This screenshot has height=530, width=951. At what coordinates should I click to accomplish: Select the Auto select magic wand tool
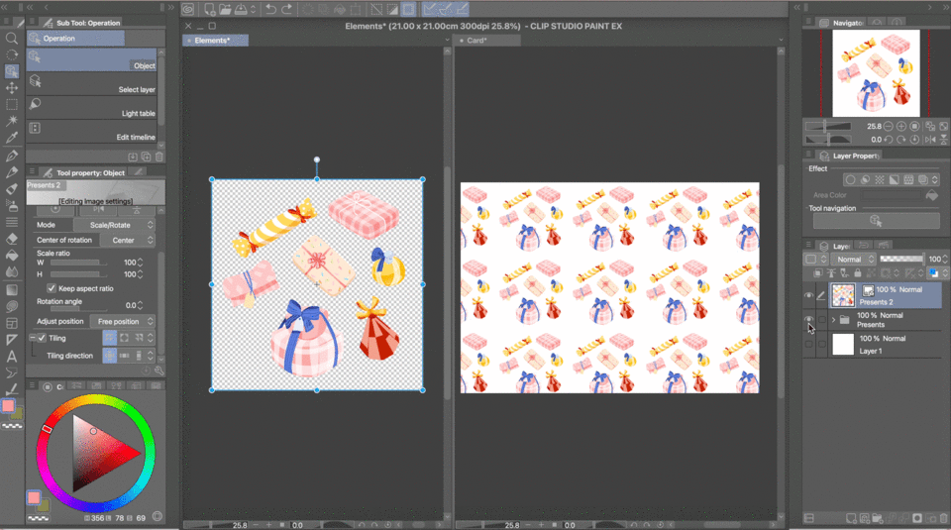coord(12,121)
